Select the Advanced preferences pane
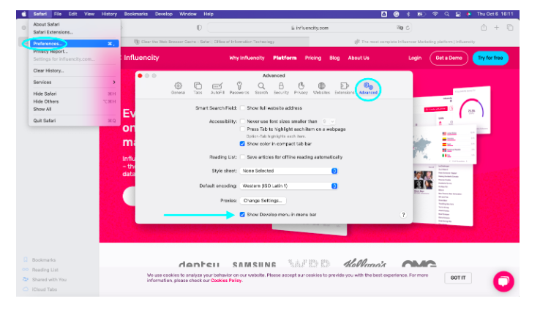The width and height of the screenshot is (540, 312). [x=368, y=88]
